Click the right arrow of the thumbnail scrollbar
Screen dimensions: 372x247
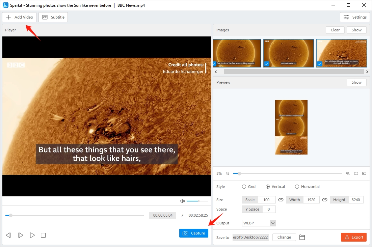pos(367,72)
